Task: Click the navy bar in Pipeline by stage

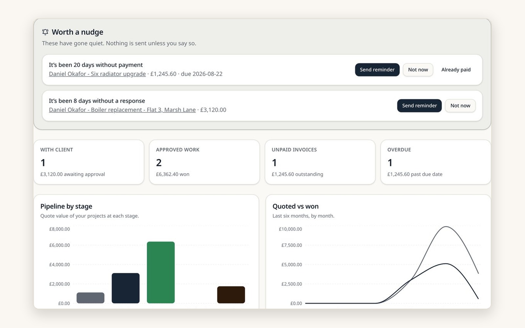Action: coord(126,288)
